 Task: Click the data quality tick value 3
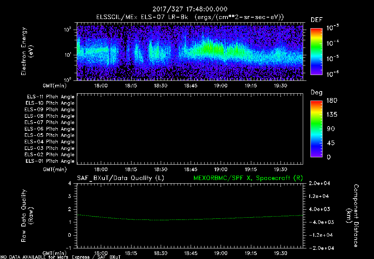tap(70, 196)
